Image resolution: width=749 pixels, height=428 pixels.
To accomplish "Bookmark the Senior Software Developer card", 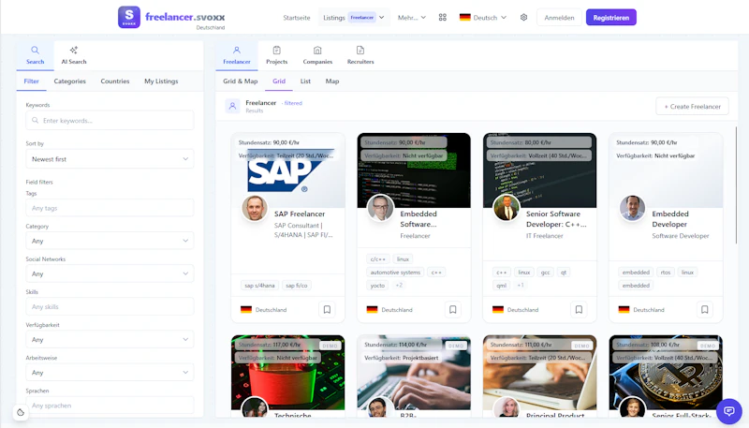I will point(579,310).
